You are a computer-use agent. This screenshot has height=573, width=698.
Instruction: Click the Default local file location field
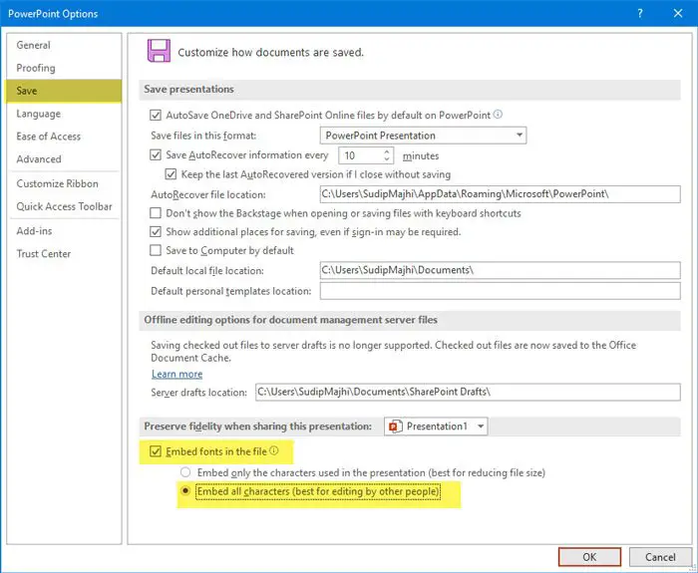(500, 270)
